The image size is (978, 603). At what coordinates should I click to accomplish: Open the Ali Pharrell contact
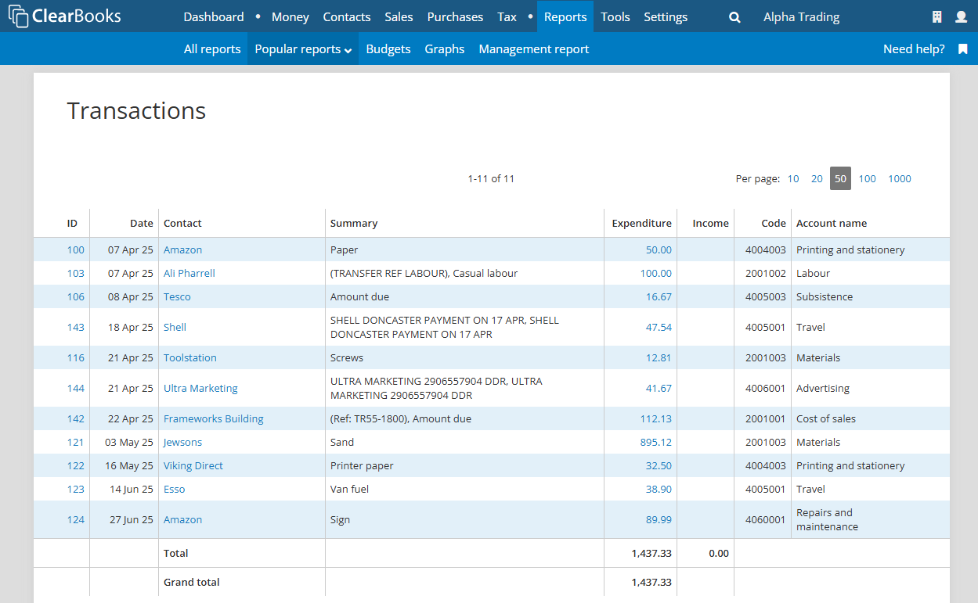click(x=189, y=274)
